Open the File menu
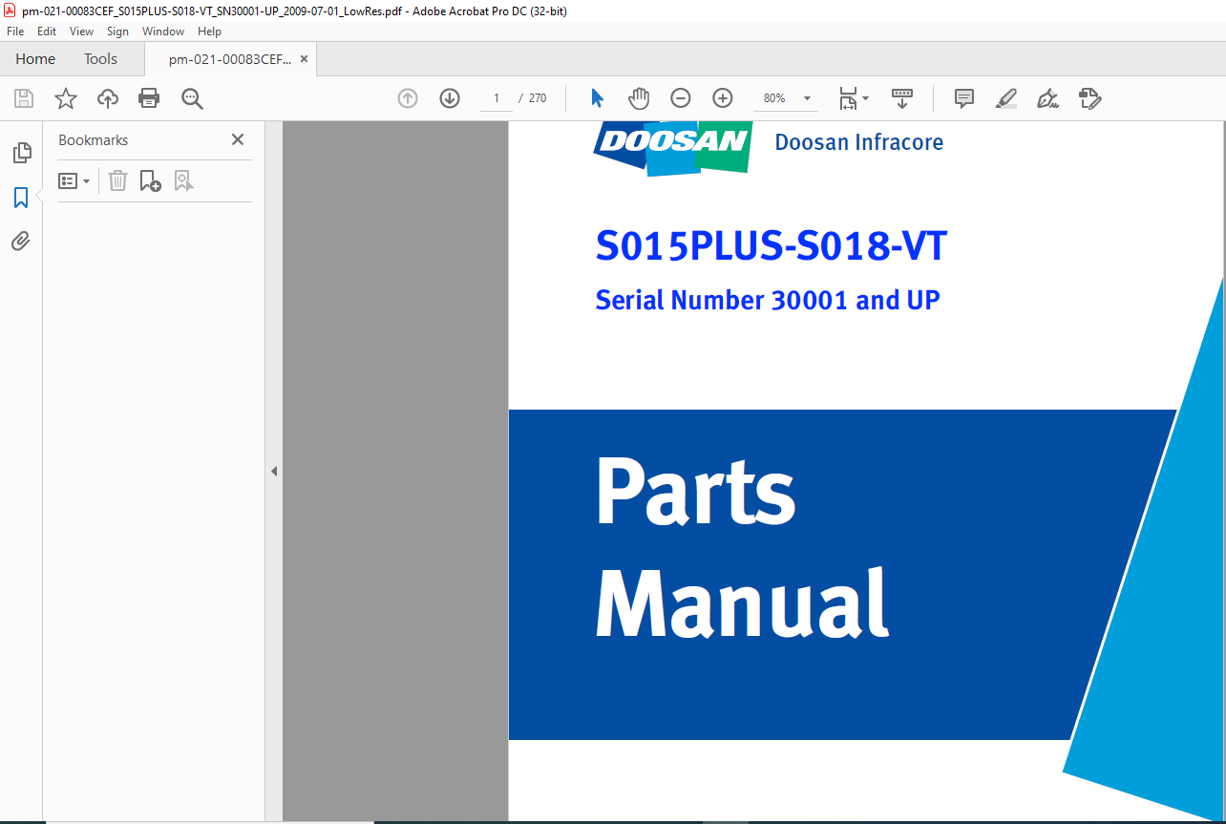This screenshot has width=1226, height=824. (x=15, y=32)
